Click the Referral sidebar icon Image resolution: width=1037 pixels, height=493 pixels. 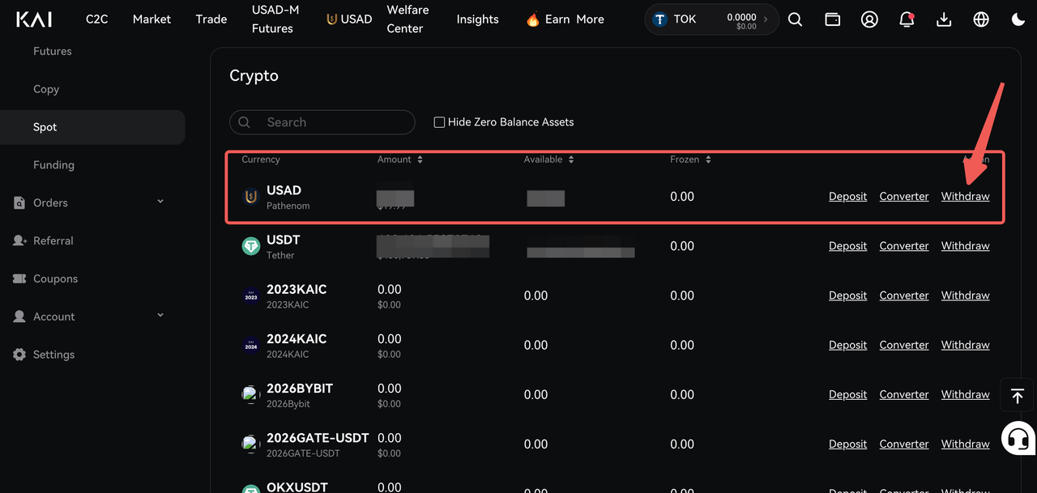click(19, 241)
